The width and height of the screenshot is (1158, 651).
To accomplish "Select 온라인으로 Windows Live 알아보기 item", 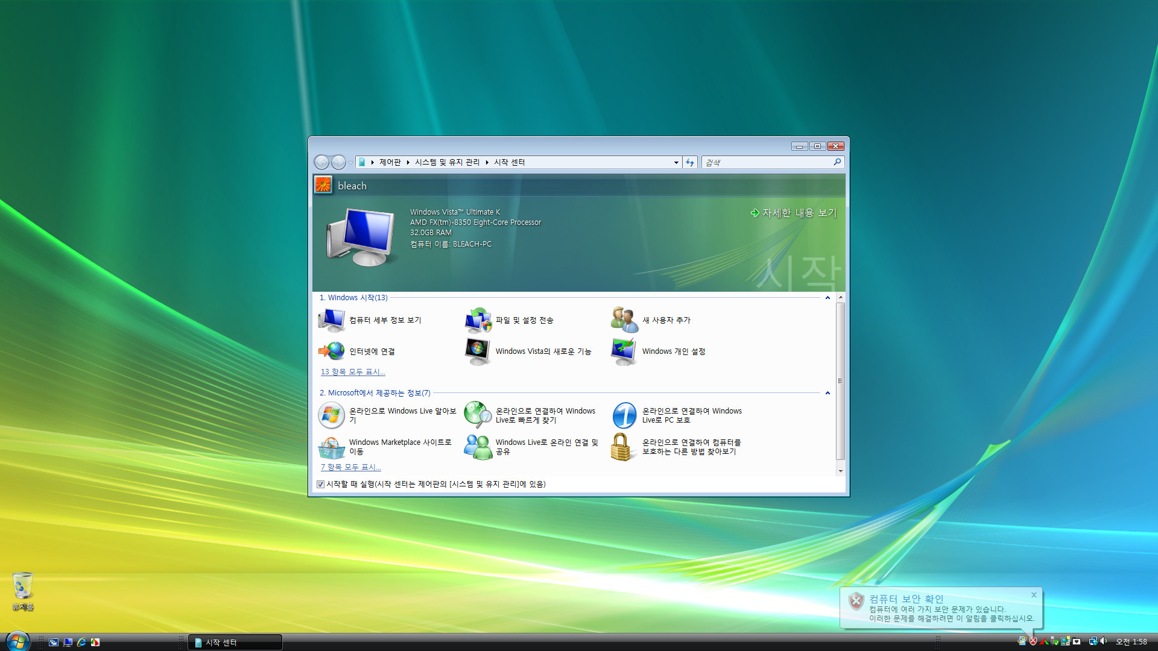I will (x=387, y=415).
